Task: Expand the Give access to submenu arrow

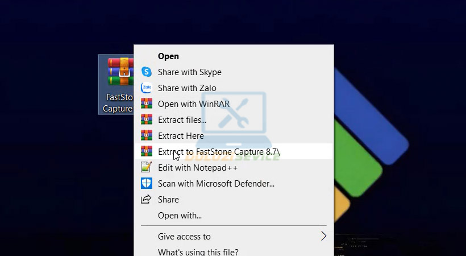Action: pyautogui.click(x=323, y=236)
